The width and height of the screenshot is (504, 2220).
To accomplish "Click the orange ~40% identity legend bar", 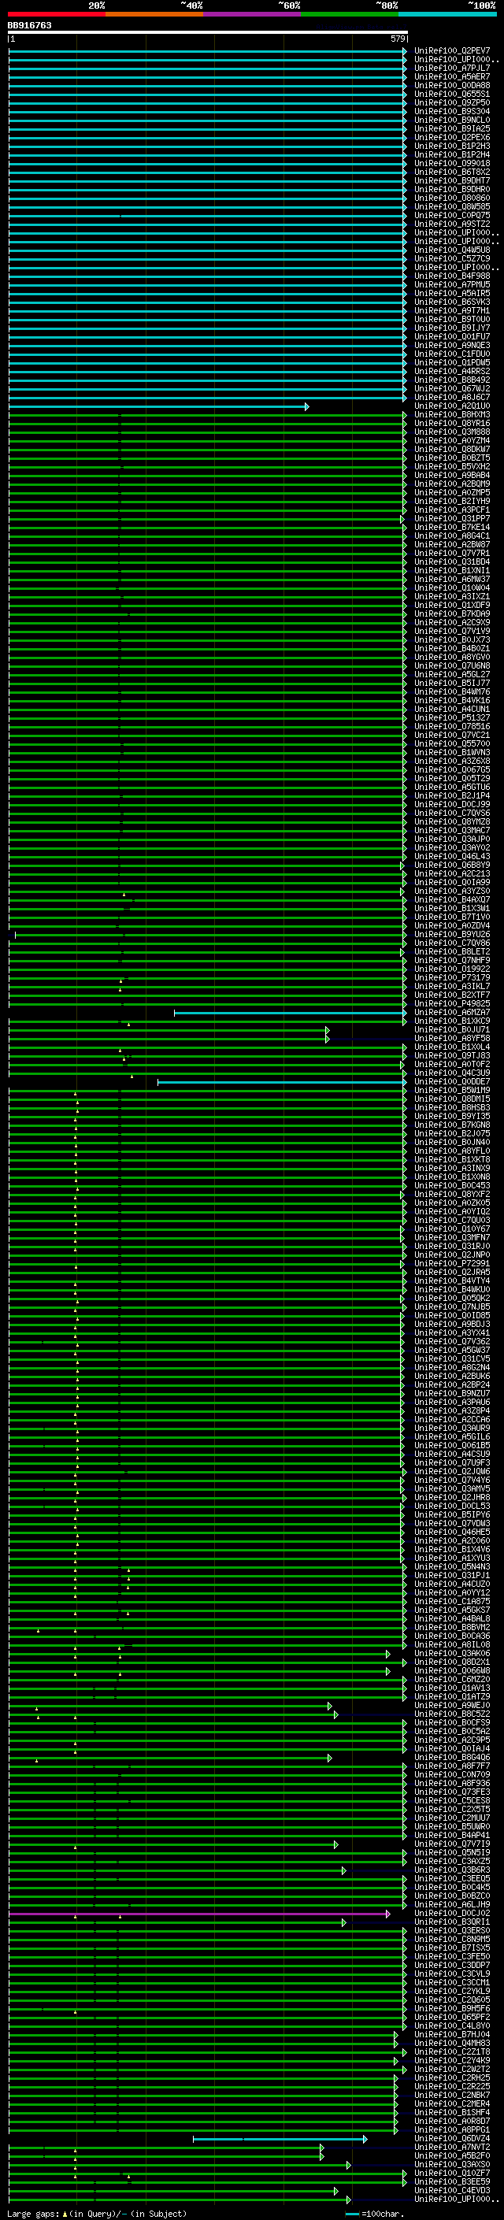I will pos(154,14).
